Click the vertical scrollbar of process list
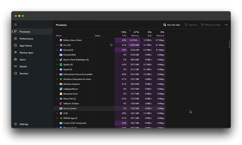 tap(229, 45)
